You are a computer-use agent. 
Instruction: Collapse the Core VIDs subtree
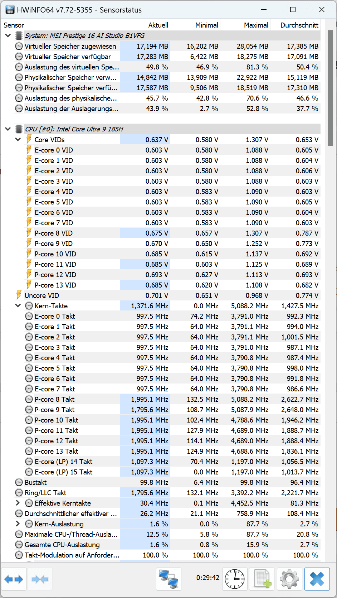pyautogui.click(x=18, y=140)
